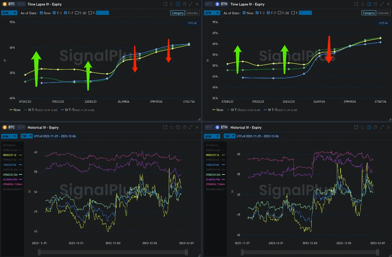Click the folder icon in BTC Historical IV

click(x=178, y=127)
